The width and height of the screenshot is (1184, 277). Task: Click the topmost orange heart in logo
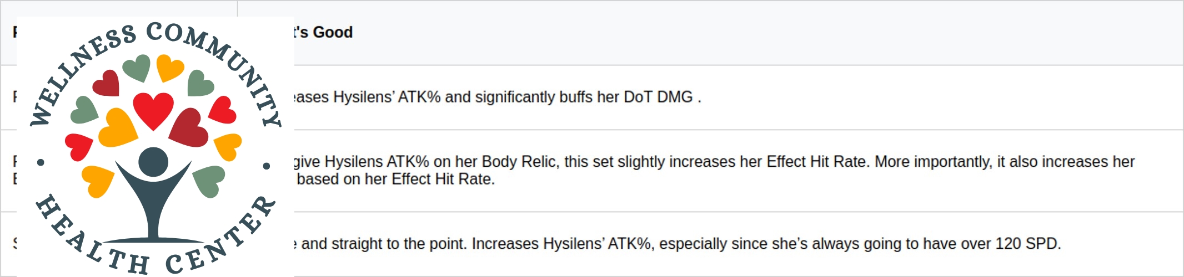(169, 67)
